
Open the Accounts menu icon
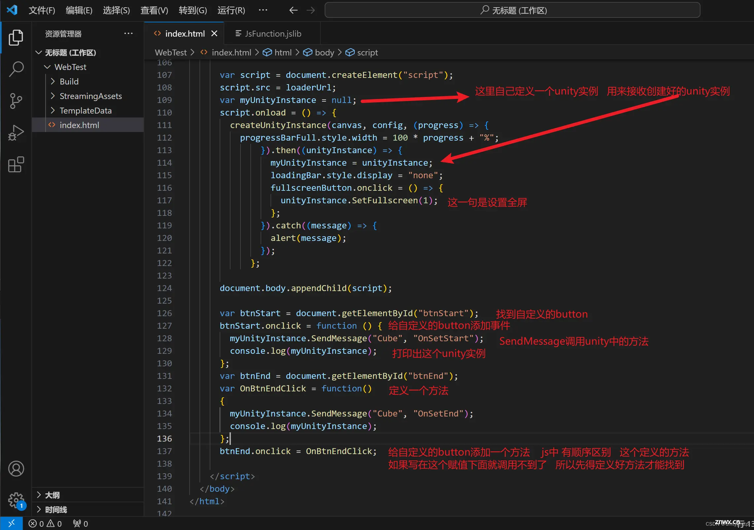(x=16, y=469)
